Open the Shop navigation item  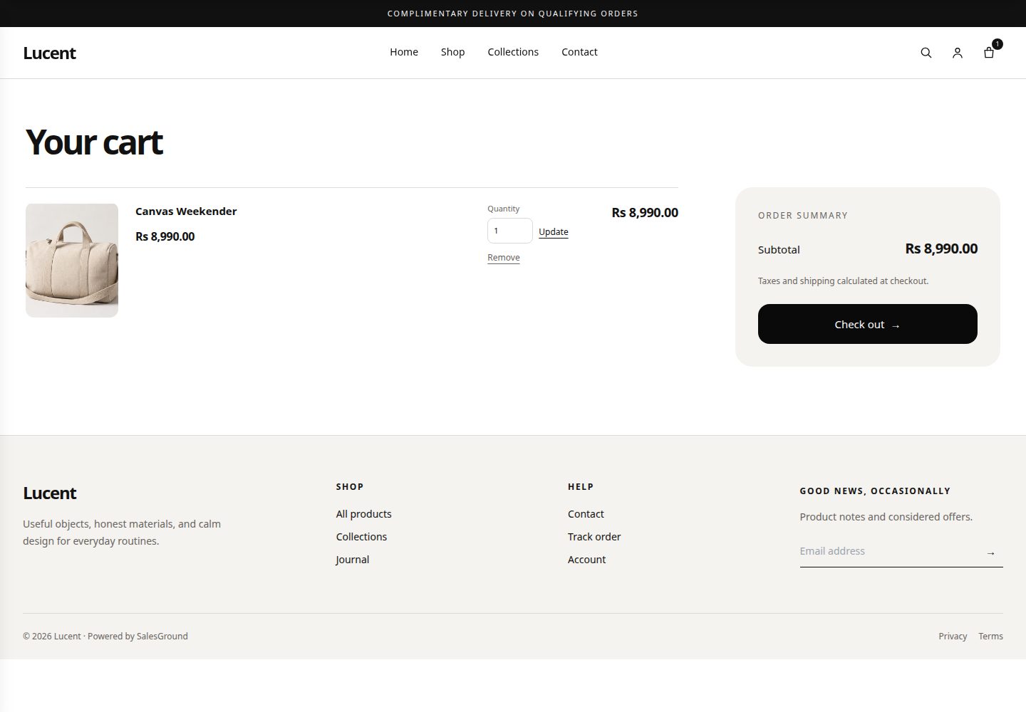[x=452, y=52]
